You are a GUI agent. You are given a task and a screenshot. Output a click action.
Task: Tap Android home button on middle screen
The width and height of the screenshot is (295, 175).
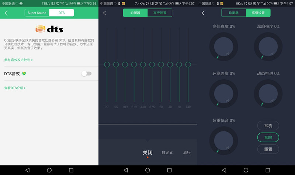click(148, 170)
